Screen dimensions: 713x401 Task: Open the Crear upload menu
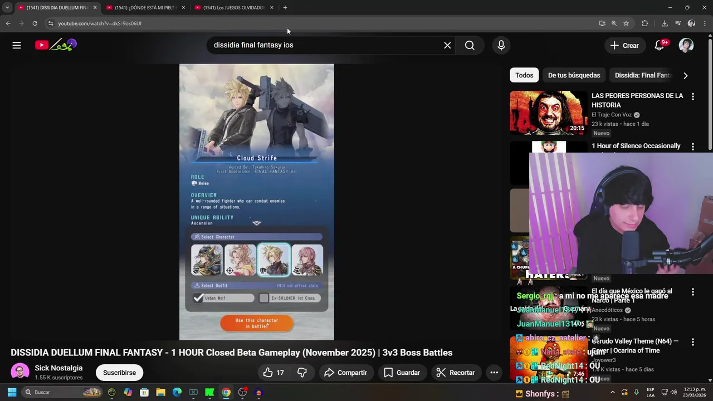pyautogui.click(x=624, y=45)
